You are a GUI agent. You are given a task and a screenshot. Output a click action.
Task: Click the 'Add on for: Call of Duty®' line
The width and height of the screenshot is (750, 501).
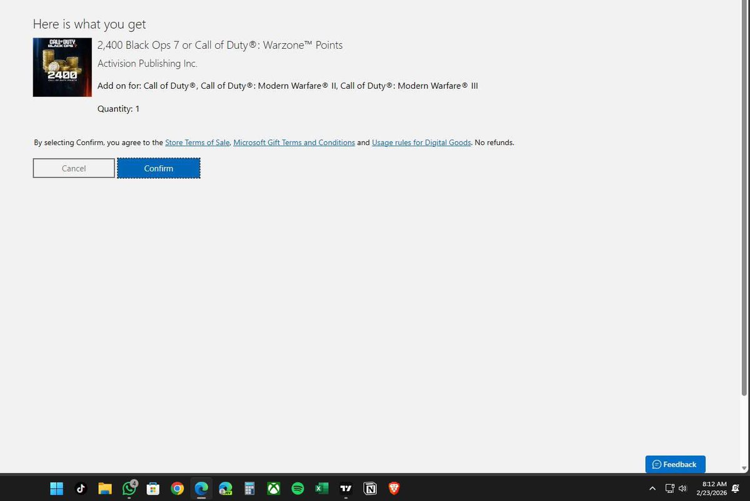(x=287, y=86)
